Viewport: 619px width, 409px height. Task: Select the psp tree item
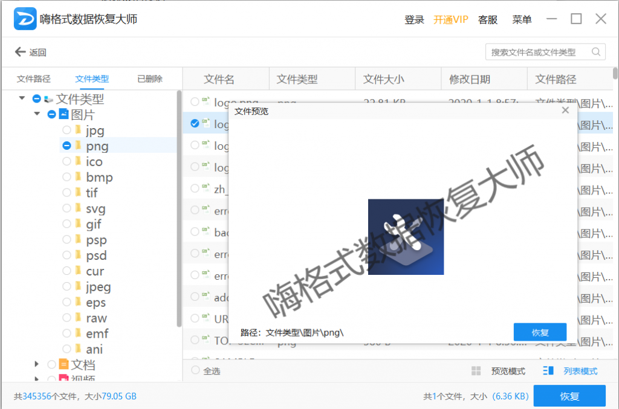point(96,240)
